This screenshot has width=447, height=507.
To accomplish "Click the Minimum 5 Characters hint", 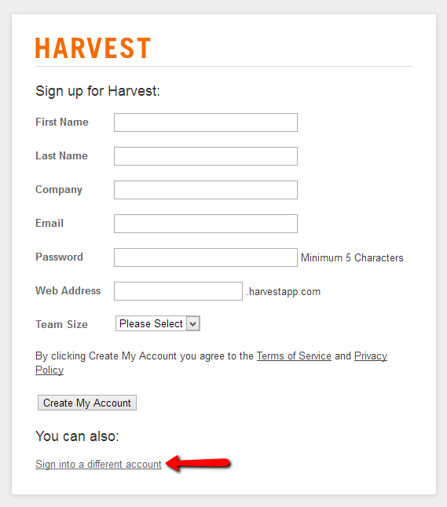I will (x=352, y=257).
